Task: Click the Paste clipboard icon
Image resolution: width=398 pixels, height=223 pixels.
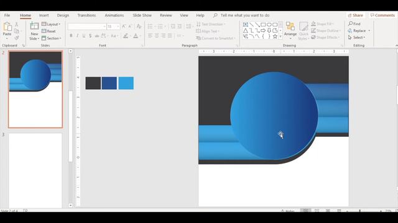Action: (7, 27)
